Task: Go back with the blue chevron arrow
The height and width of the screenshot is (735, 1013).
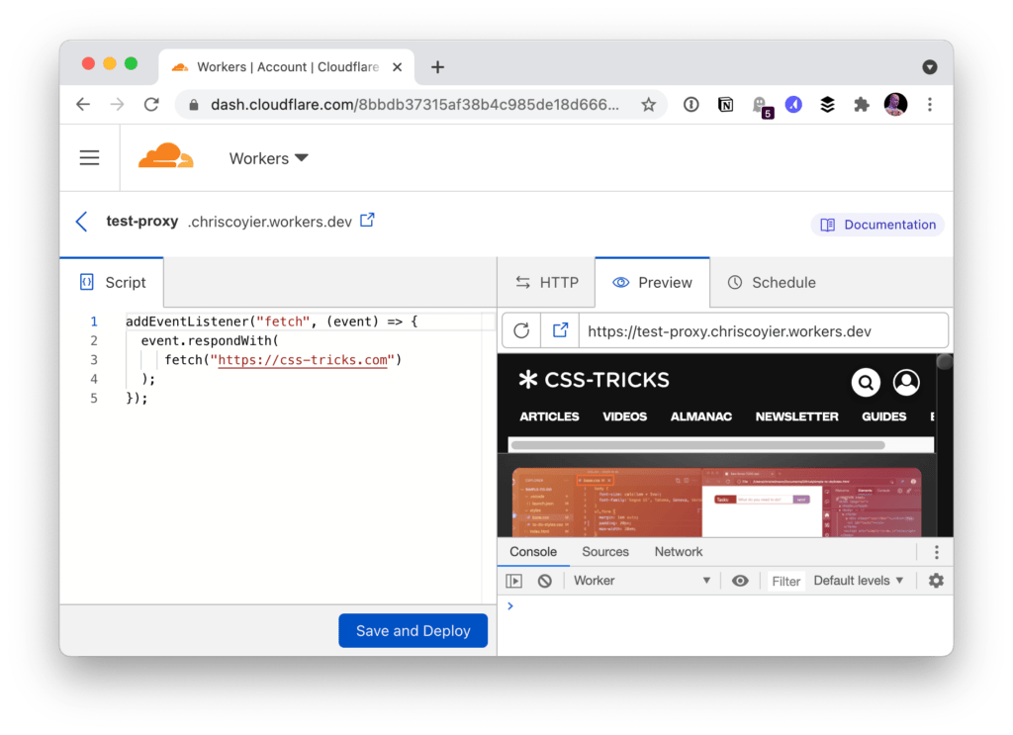Action: click(81, 222)
